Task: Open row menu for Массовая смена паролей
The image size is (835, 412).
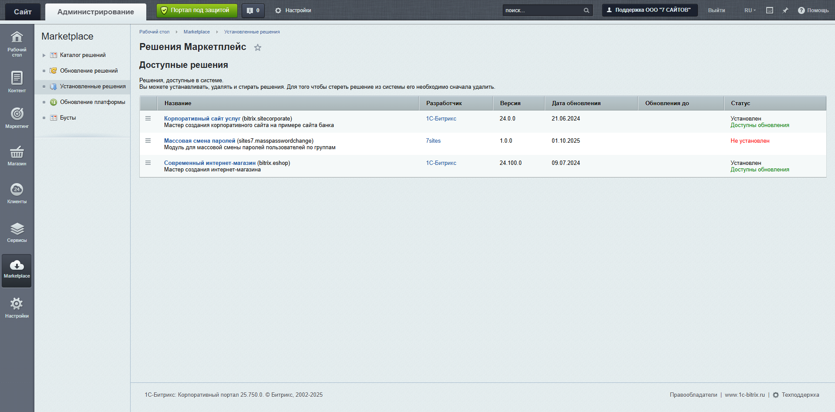Action: point(148,141)
